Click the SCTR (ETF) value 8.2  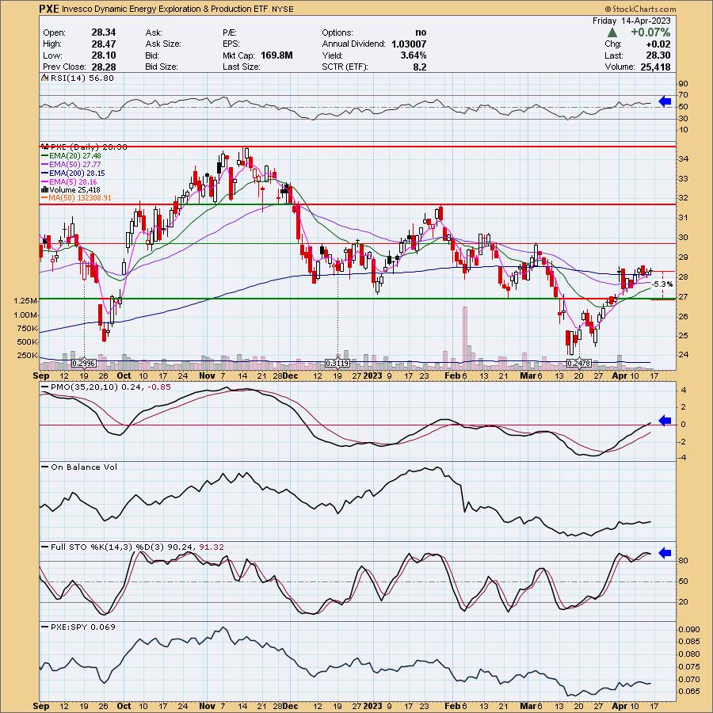point(420,67)
